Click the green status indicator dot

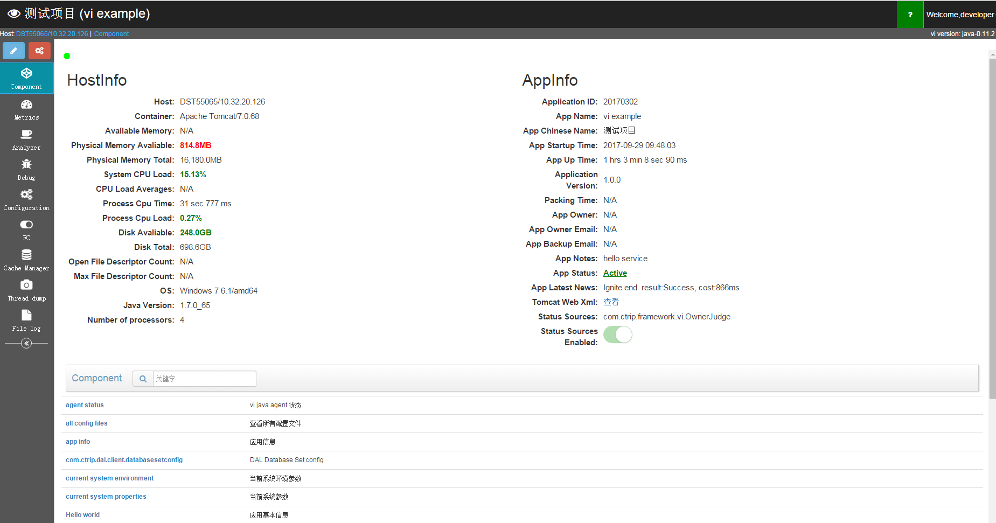coord(67,56)
